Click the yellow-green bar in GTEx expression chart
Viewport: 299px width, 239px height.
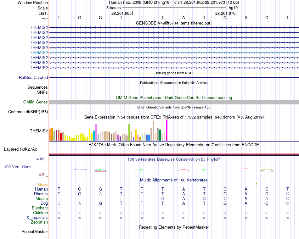coord(129,132)
